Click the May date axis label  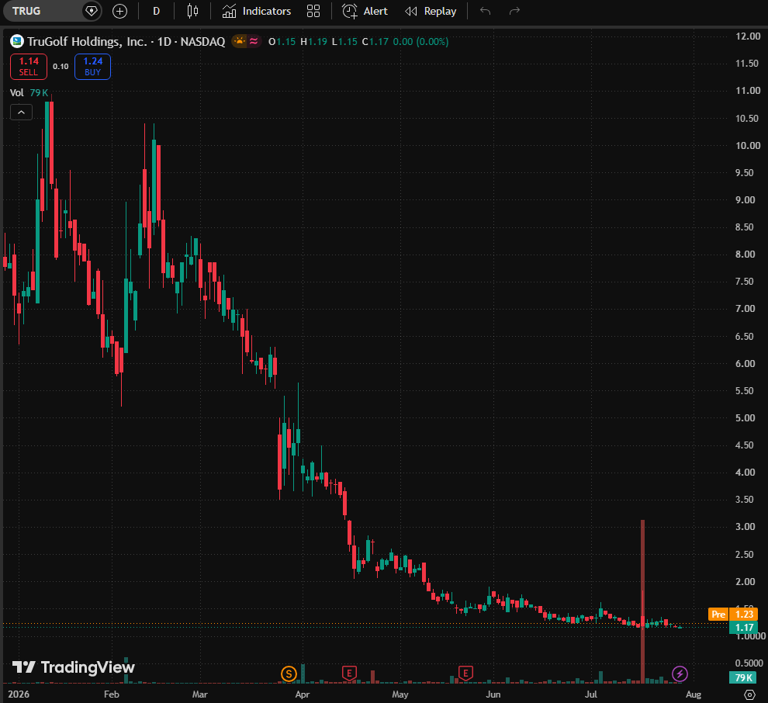click(400, 694)
